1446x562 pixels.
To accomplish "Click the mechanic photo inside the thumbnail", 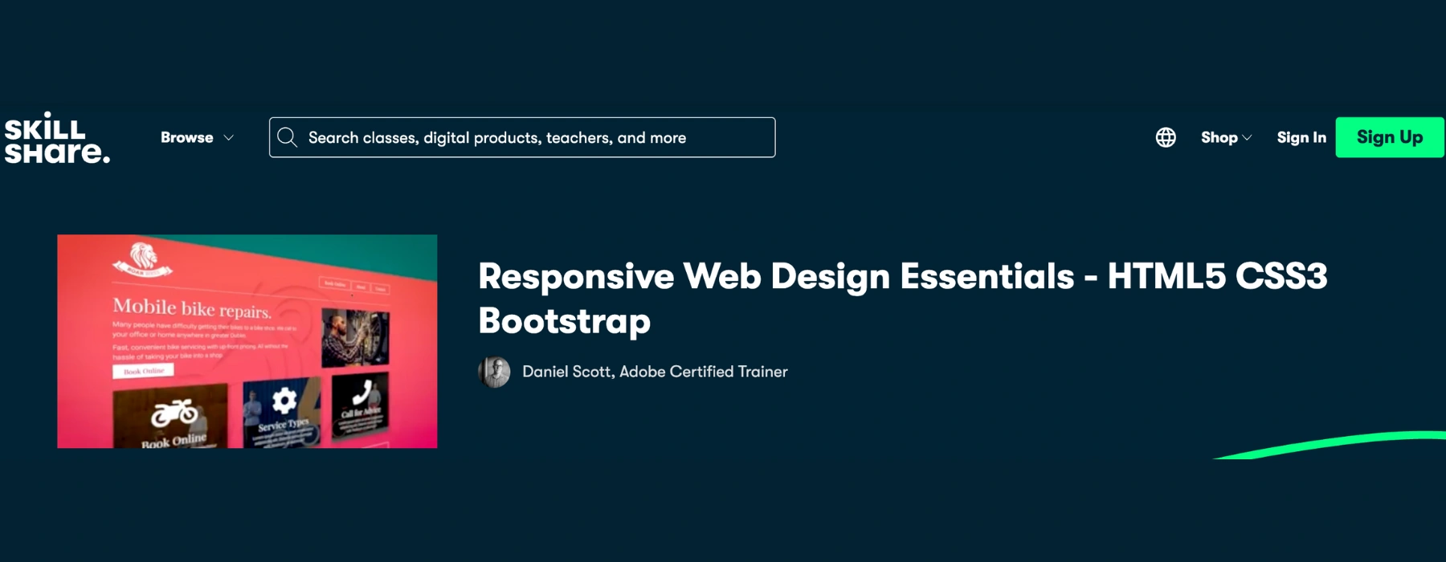I will (355, 338).
